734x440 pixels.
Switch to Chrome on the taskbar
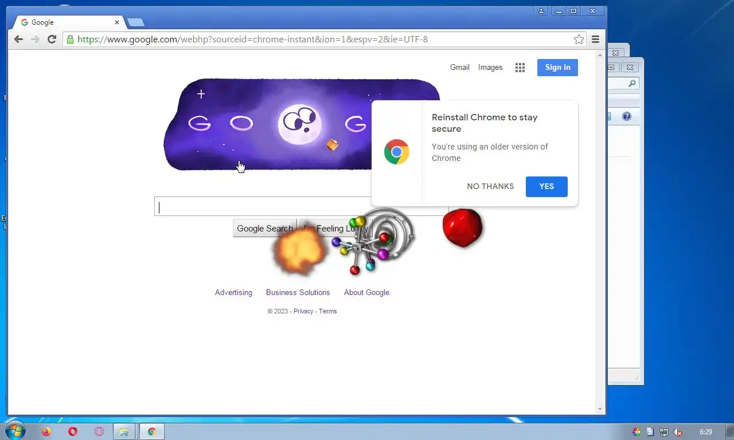152,431
